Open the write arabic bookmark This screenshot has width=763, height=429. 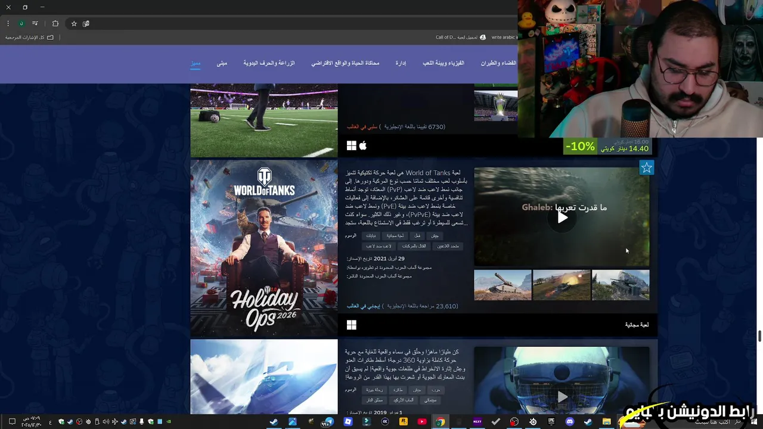(x=504, y=37)
